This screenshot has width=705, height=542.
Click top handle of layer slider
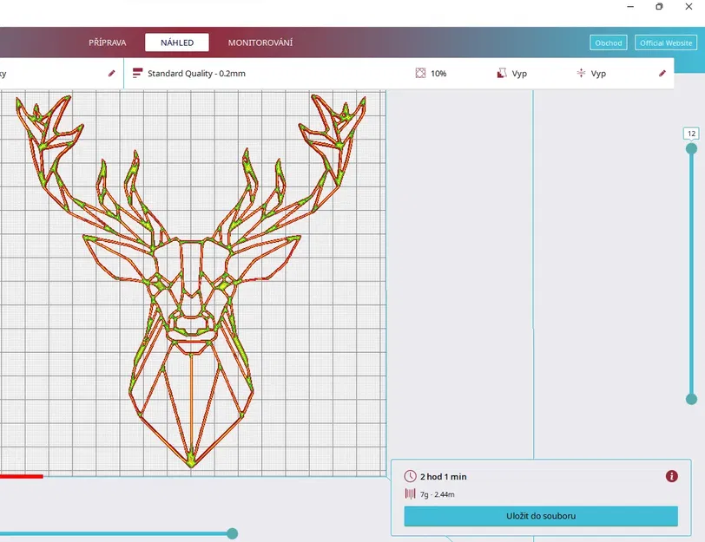click(x=691, y=148)
